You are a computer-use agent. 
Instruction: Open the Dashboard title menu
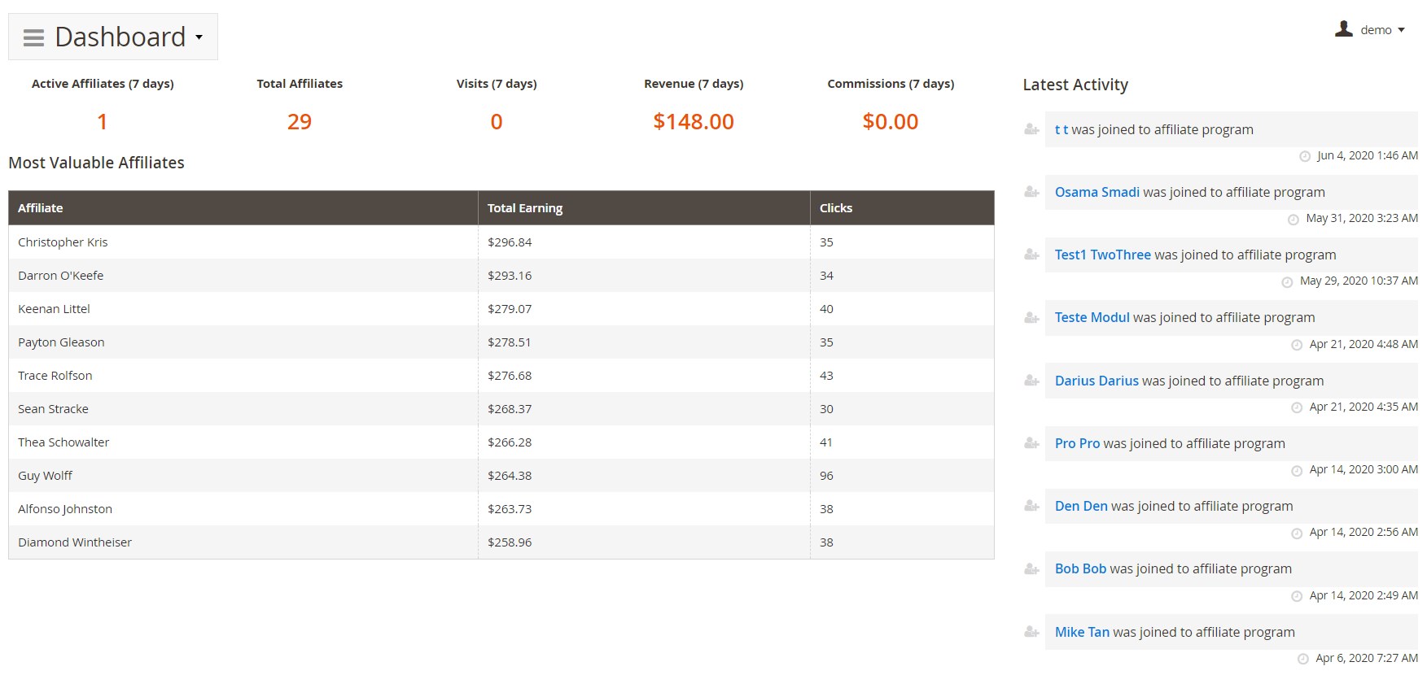coord(120,37)
